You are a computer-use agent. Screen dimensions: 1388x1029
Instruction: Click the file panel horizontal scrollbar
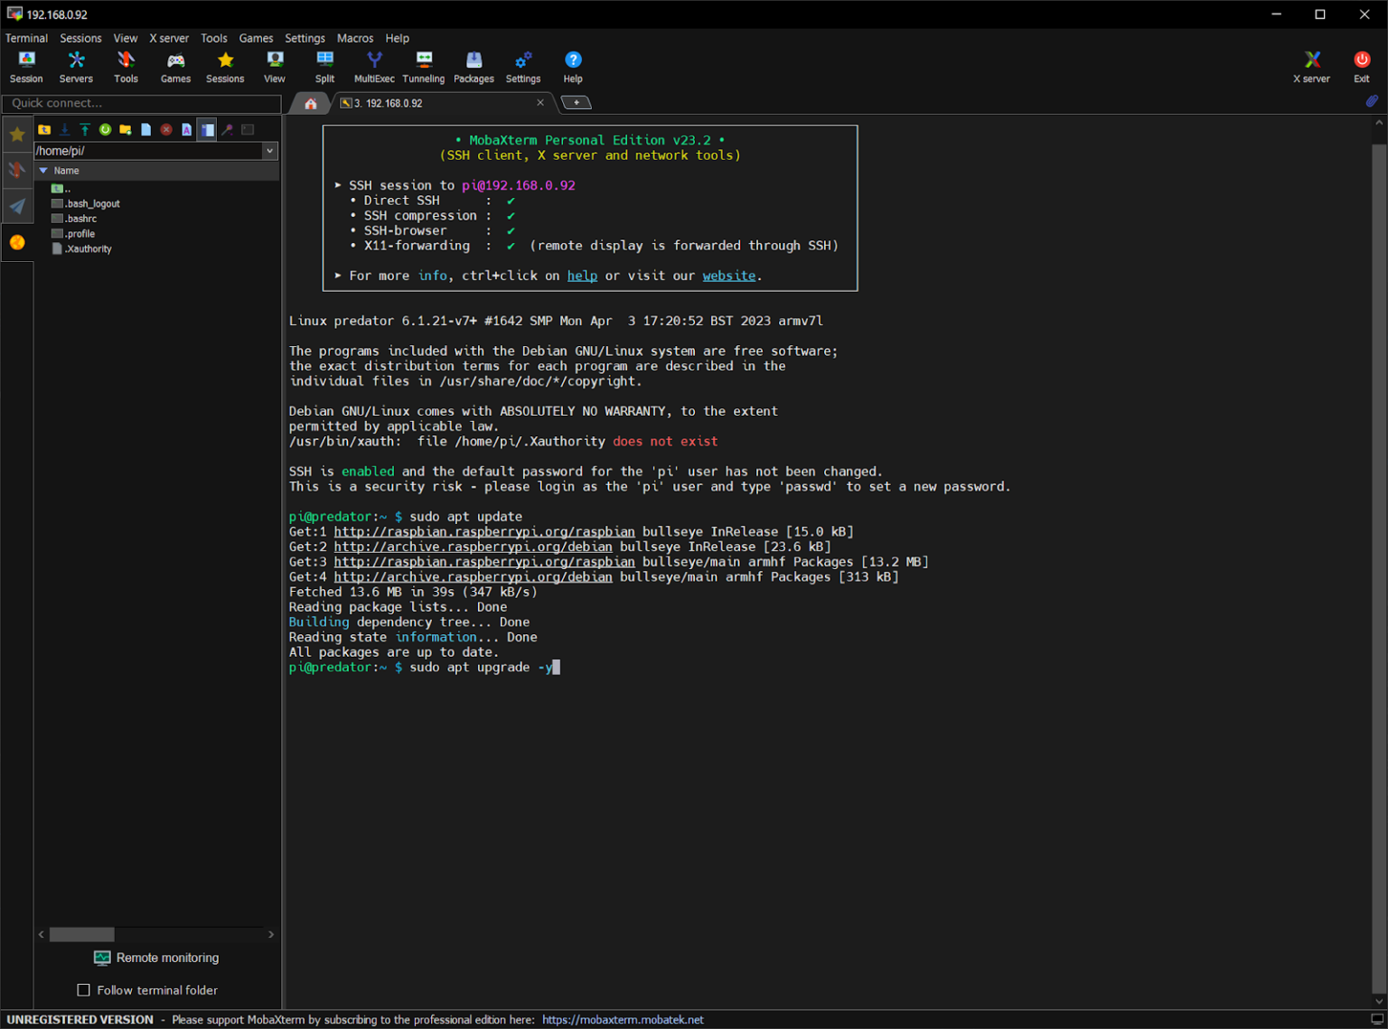[x=81, y=934]
